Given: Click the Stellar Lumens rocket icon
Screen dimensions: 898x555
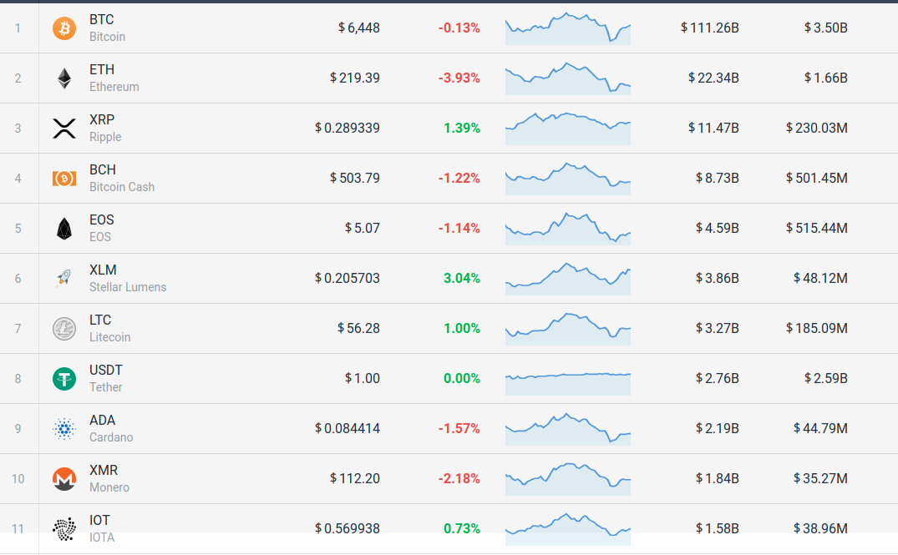Looking at the screenshot, I should 64,279.
